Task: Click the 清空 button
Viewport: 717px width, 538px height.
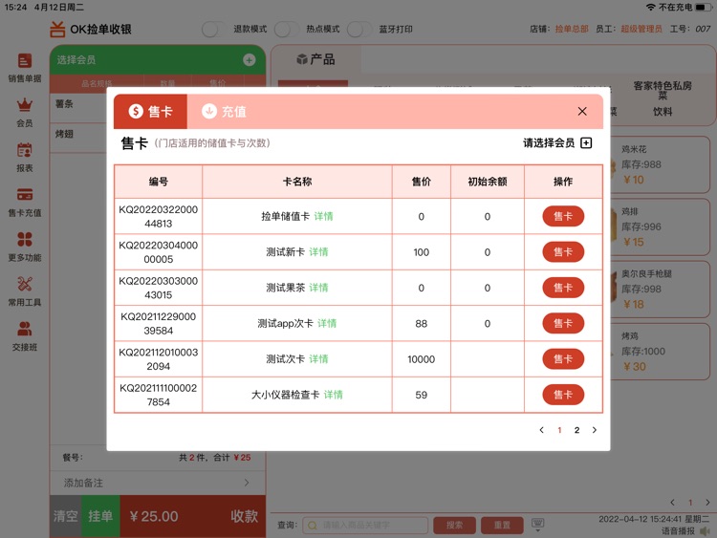Action: pos(65,516)
